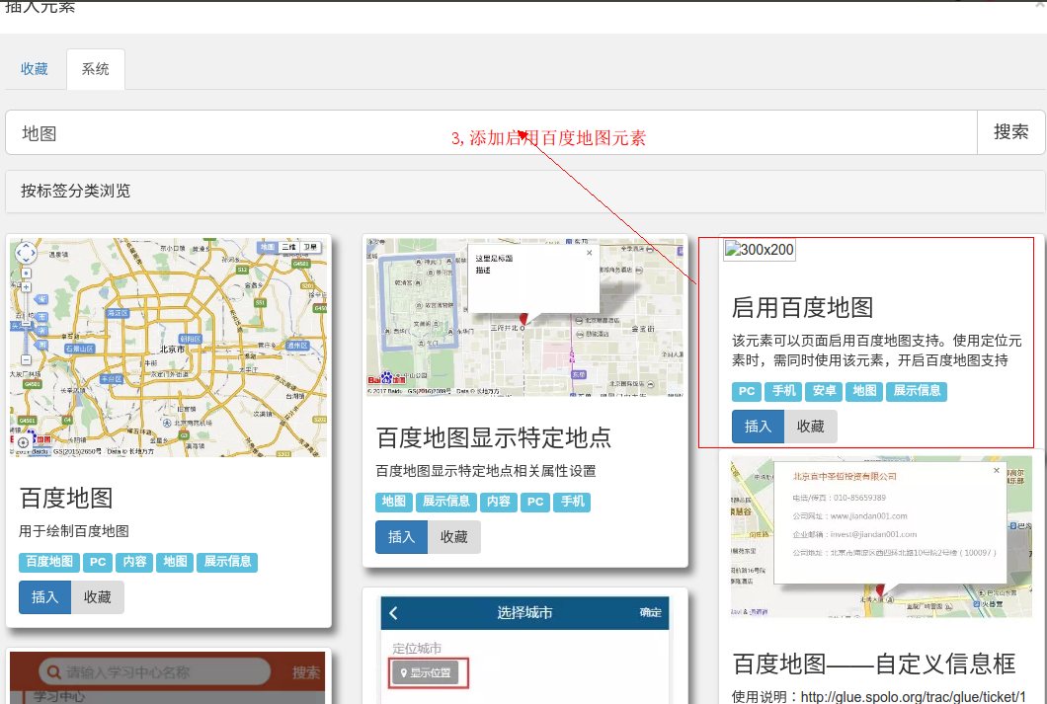Select the 用于绘制百度地图 description text
1047x704 pixels.
(74, 531)
